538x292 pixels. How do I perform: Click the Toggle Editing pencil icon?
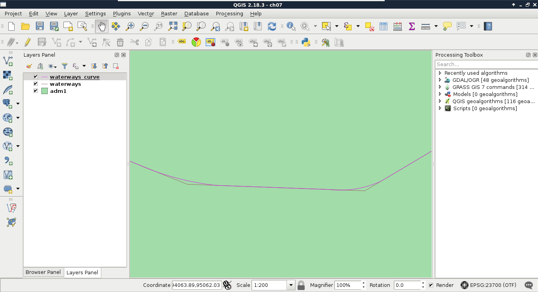[28, 42]
